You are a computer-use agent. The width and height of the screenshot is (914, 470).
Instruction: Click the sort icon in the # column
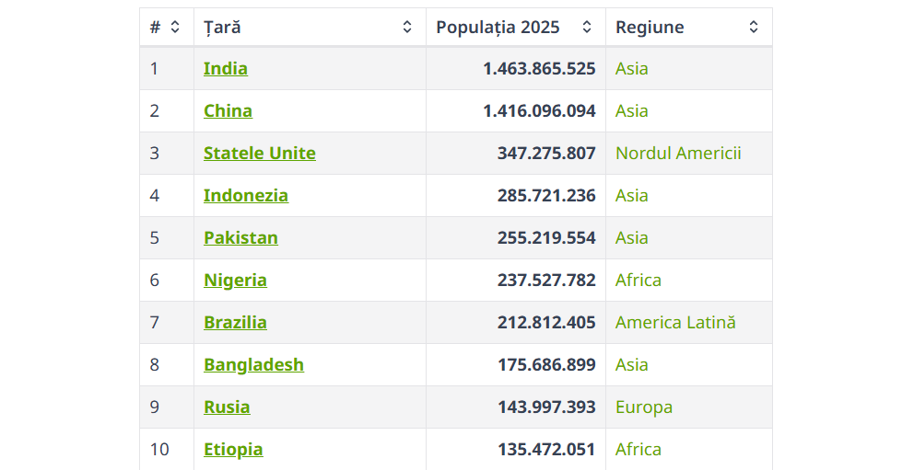(175, 28)
